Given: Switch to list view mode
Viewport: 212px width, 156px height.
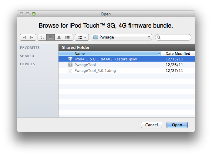Looking at the screenshot, I should pos(50,37).
